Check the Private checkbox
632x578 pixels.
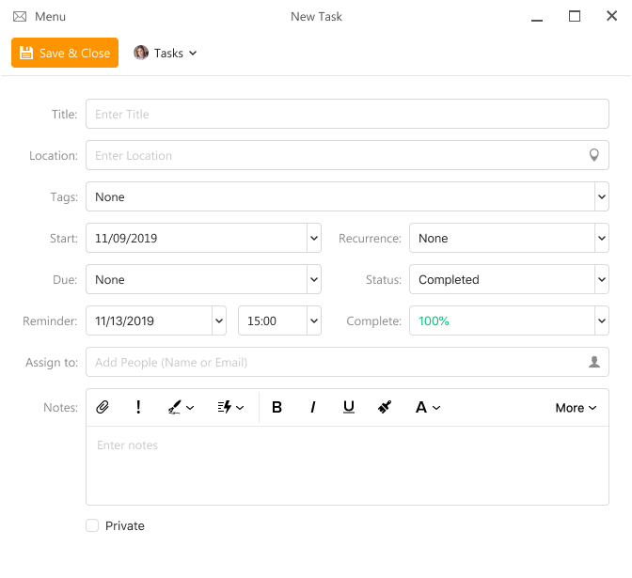[x=92, y=525]
